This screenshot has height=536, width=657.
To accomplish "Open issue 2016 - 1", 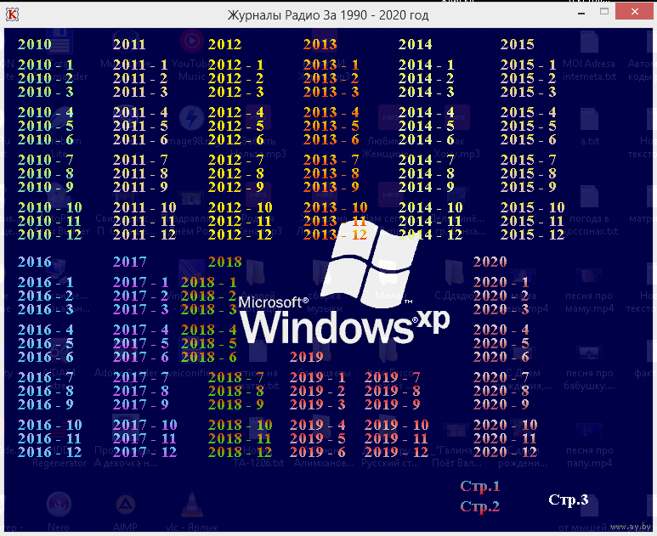I will click(46, 282).
